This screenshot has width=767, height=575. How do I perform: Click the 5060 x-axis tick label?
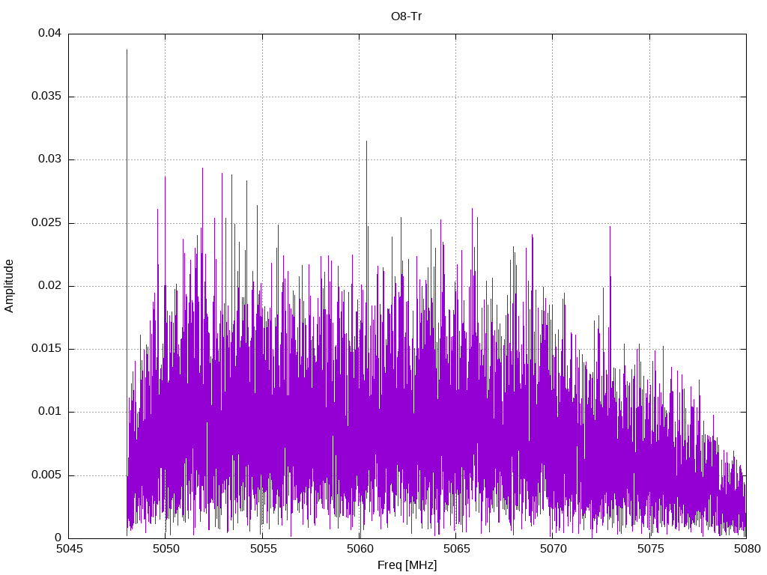(x=360, y=549)
